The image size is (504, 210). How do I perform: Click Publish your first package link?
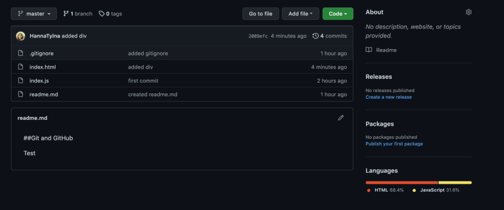tap(394, 144)
